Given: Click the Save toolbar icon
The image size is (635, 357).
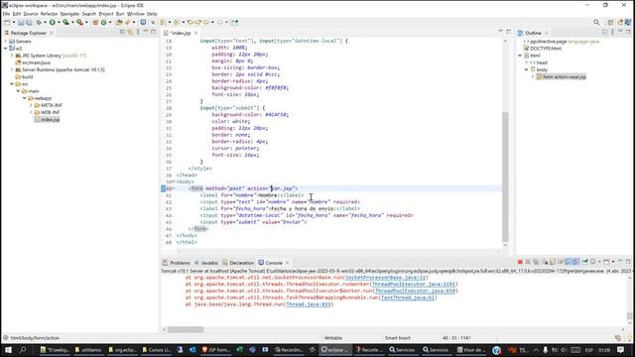Looking at the screenshot, I should 21,22.
